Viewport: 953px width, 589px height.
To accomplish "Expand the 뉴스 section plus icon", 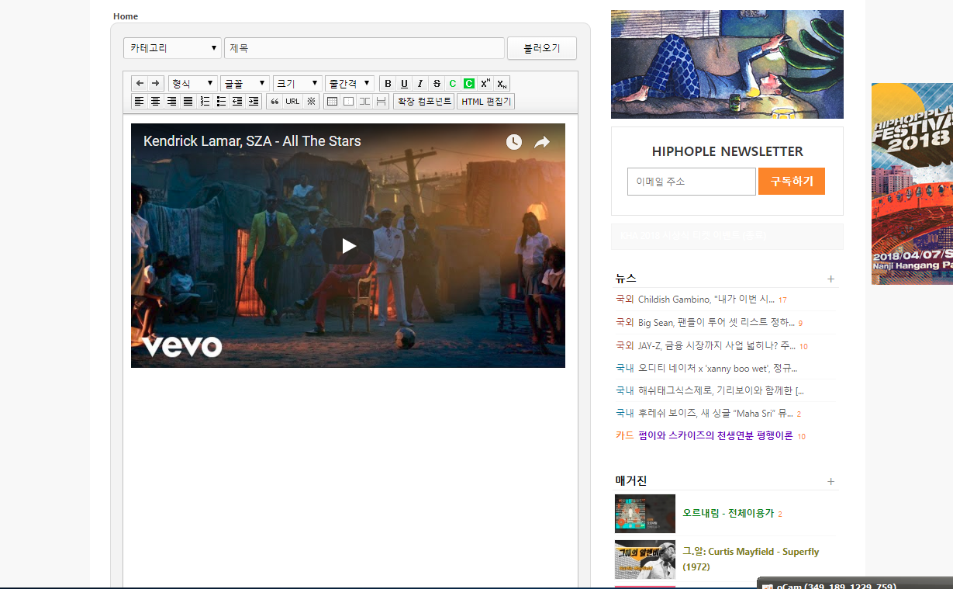I will [830, 279].
